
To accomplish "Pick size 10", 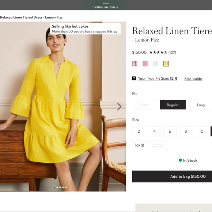I will click(x=201, y=131).
